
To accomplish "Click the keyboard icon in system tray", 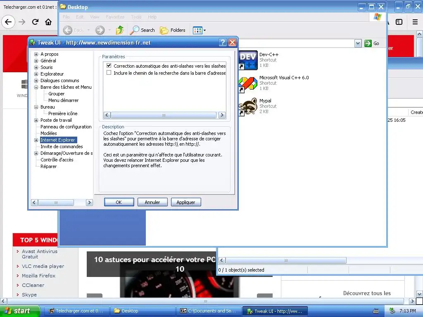I will [x=376, y=311].
